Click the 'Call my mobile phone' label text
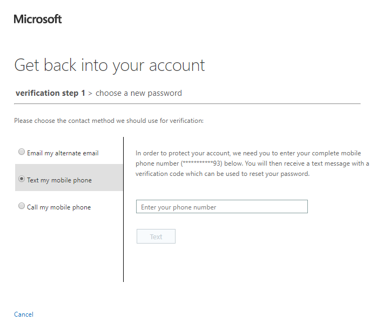The width and height of the screenshot is (377, 328). tap(59, 207)
